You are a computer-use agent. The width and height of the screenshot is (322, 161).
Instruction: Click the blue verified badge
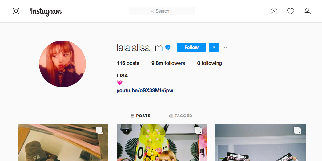point(168,47)
